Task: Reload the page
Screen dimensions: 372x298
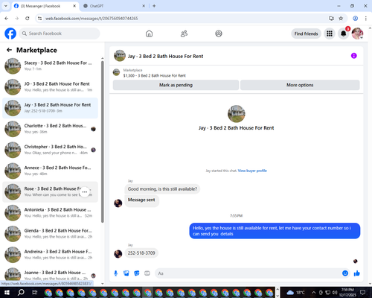Action: [28, 19]
